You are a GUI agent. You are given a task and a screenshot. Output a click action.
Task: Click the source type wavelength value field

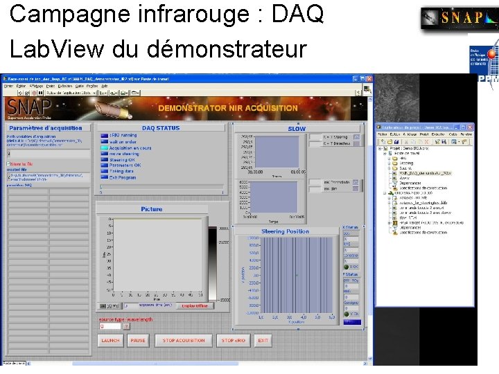point(110,327)
